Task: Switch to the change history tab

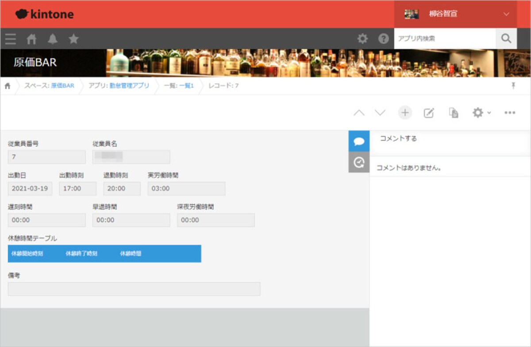Action: click(359, 162)
